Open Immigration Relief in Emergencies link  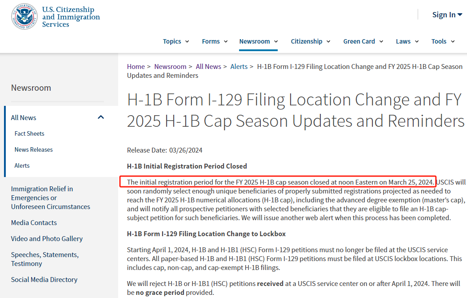pos(50,197)
